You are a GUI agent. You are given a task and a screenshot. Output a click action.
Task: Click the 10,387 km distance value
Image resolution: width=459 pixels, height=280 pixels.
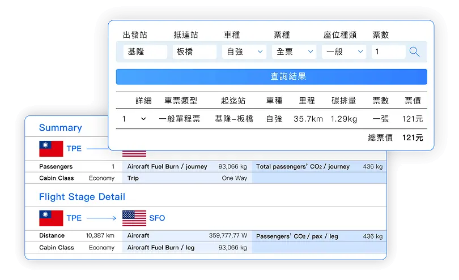pyautogui.click(x=100, y=235)
